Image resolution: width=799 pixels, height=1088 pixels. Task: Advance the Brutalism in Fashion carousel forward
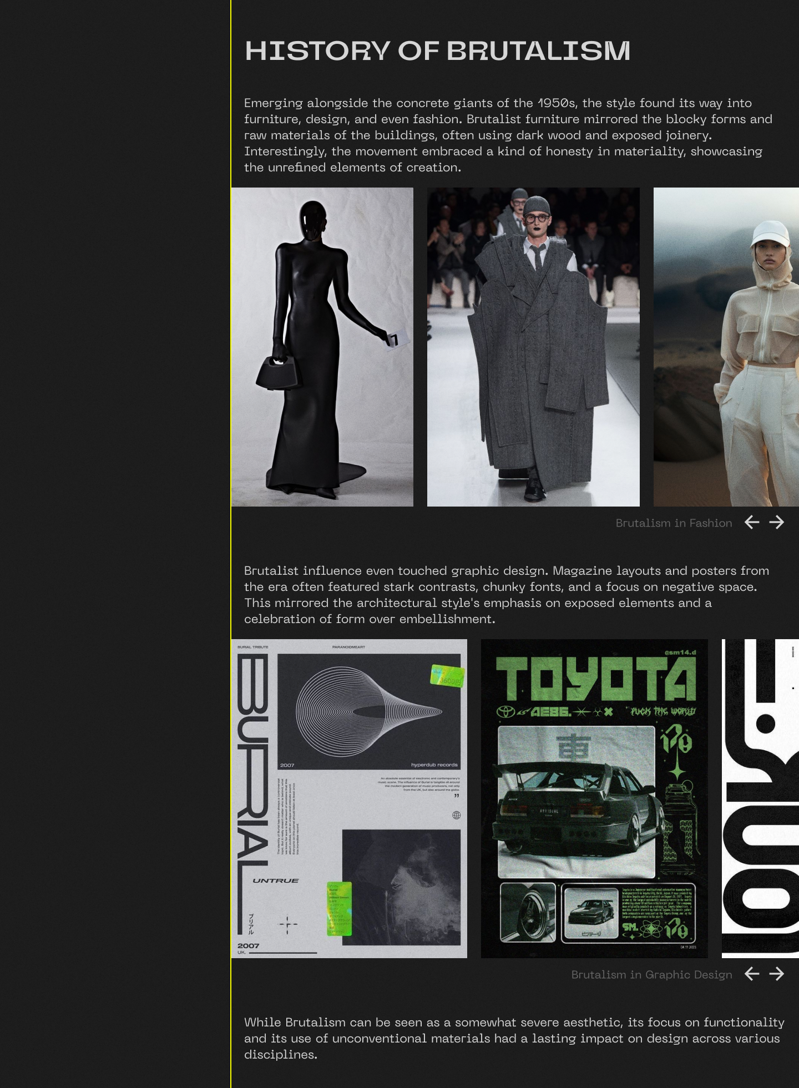point(777,522)
